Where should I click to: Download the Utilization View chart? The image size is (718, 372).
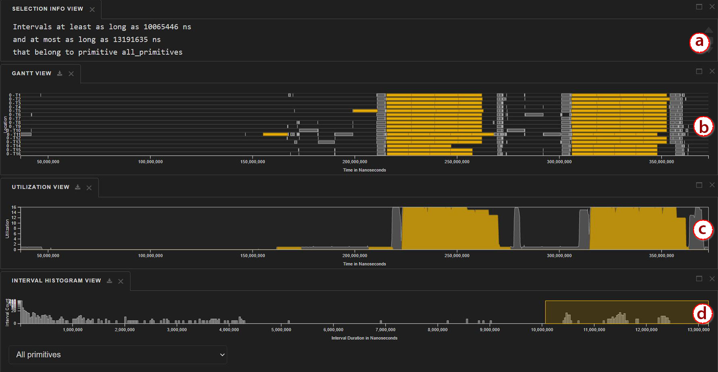pos(78,187)
